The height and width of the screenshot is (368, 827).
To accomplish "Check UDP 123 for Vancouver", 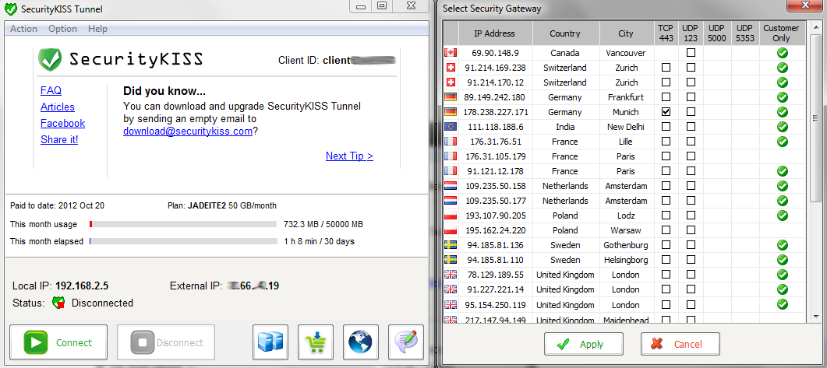I will click(691, 53).
